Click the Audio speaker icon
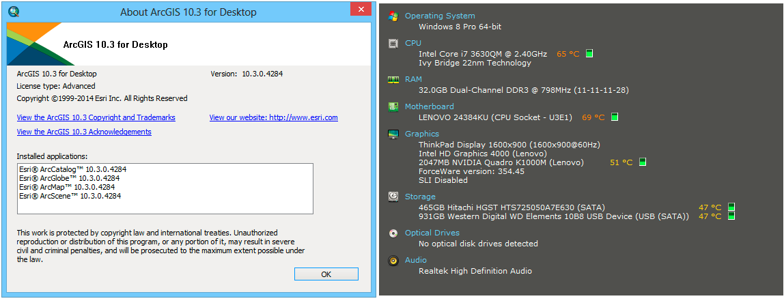 tap(393, 261)
